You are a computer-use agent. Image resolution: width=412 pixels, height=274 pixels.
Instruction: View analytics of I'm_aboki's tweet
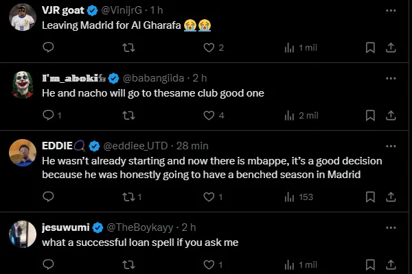290,115
